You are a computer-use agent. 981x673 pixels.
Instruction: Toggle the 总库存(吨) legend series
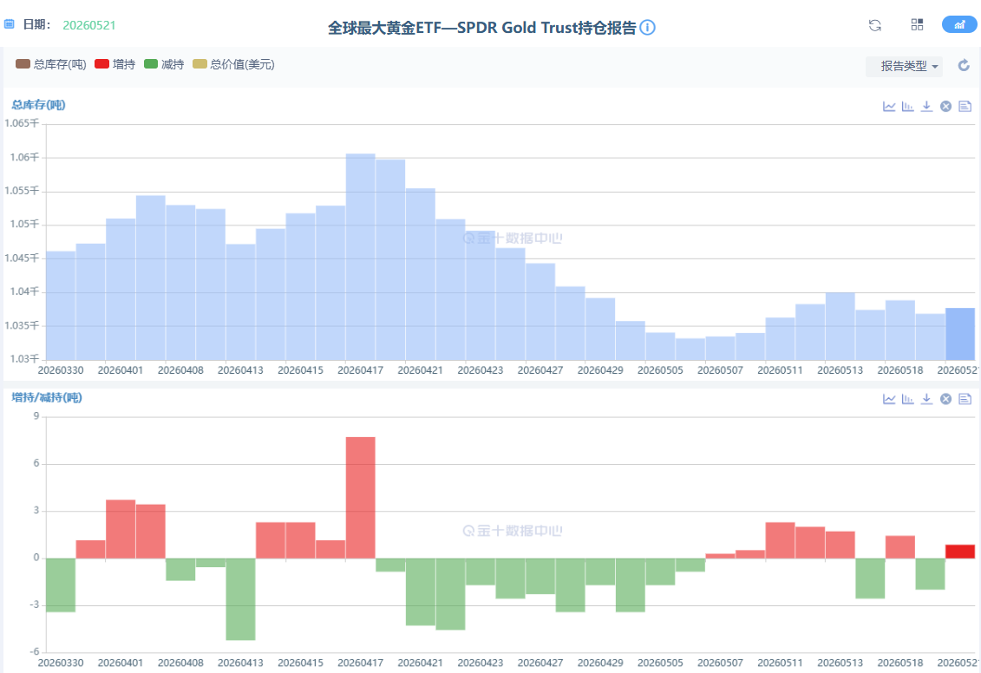pyautogui.click(x=50, y=64)
